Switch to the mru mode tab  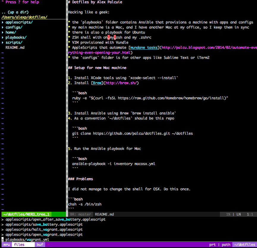tap(7, 245)
